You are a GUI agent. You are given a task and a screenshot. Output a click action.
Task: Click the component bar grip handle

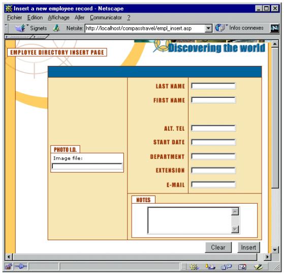[x=183, y=267]
